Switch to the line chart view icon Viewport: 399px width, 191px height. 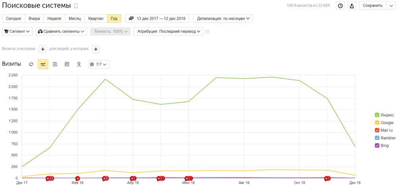click(43, 64)
